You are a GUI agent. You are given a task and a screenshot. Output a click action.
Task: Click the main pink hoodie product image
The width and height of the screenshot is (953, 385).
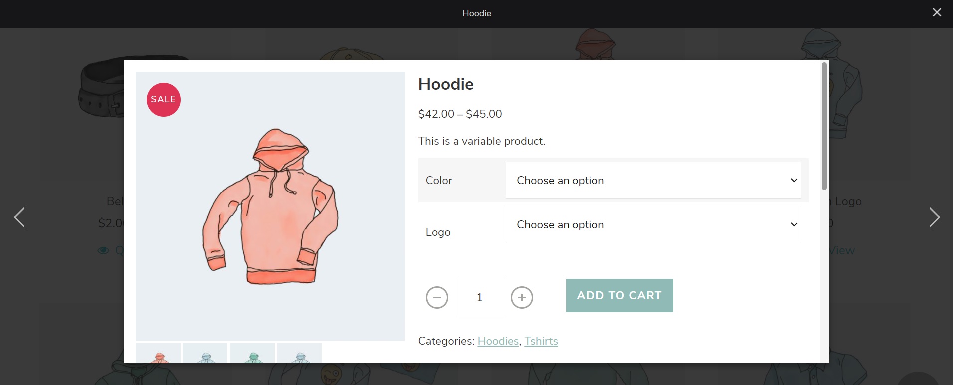pyautogui.click(x=270, y=206)
